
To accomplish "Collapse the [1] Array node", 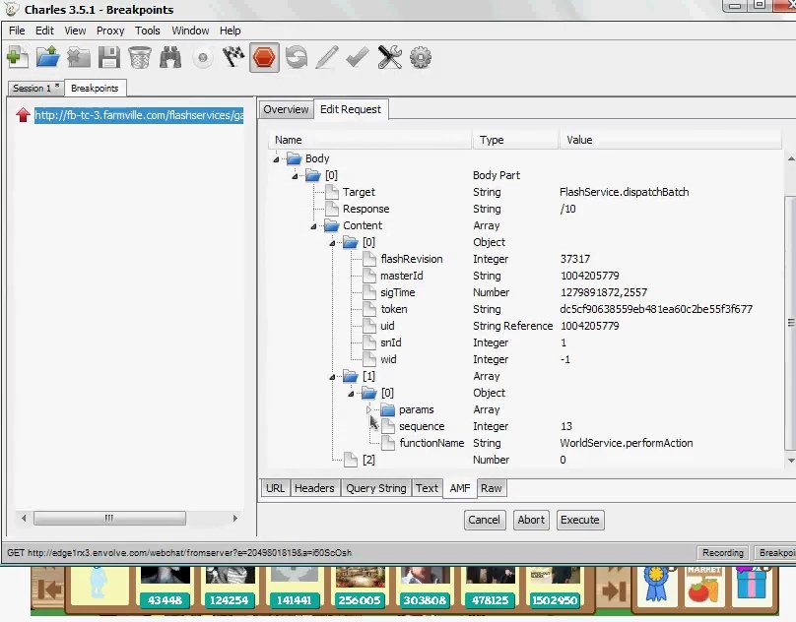I will click(333, 377).
